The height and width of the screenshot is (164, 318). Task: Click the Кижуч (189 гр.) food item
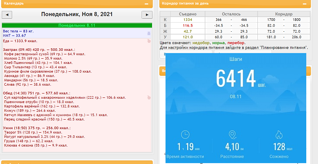pyautogui.click(x=30, y=110)
